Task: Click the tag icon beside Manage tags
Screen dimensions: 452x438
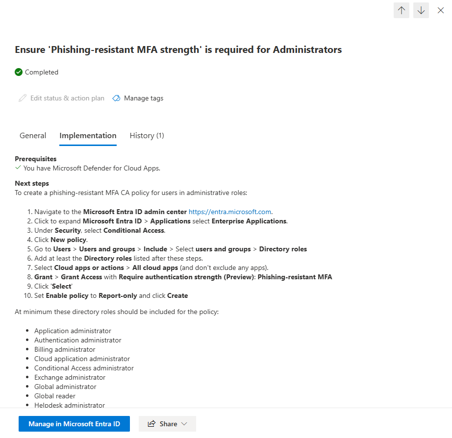Action: tap(117, 98)
